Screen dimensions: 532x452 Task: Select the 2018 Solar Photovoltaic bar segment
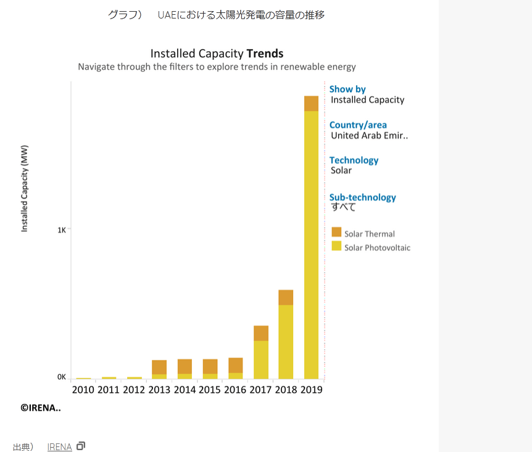pyautogui.click(x=286, y=342)
